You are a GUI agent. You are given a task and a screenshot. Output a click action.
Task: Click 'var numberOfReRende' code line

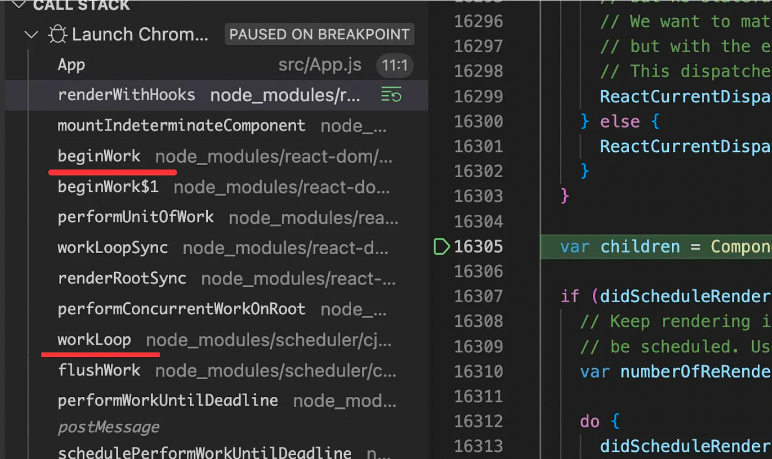pyautogui.click(x=675, y=371)
